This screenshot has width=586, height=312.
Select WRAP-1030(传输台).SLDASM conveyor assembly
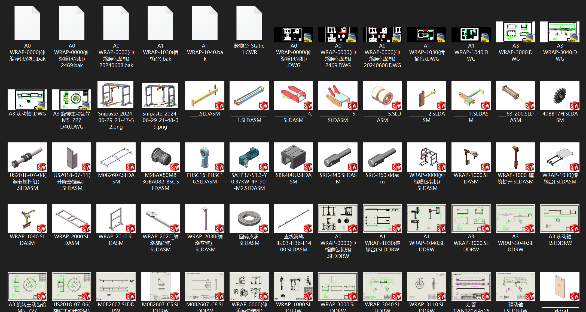point(560,157)
